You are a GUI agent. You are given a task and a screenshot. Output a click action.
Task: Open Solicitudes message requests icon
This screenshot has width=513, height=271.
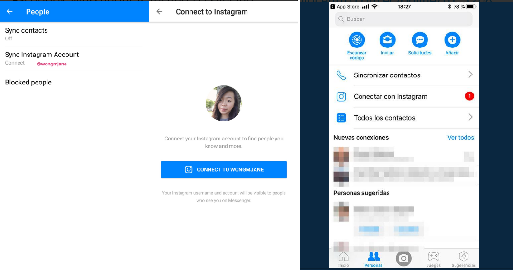click(420, 40)
